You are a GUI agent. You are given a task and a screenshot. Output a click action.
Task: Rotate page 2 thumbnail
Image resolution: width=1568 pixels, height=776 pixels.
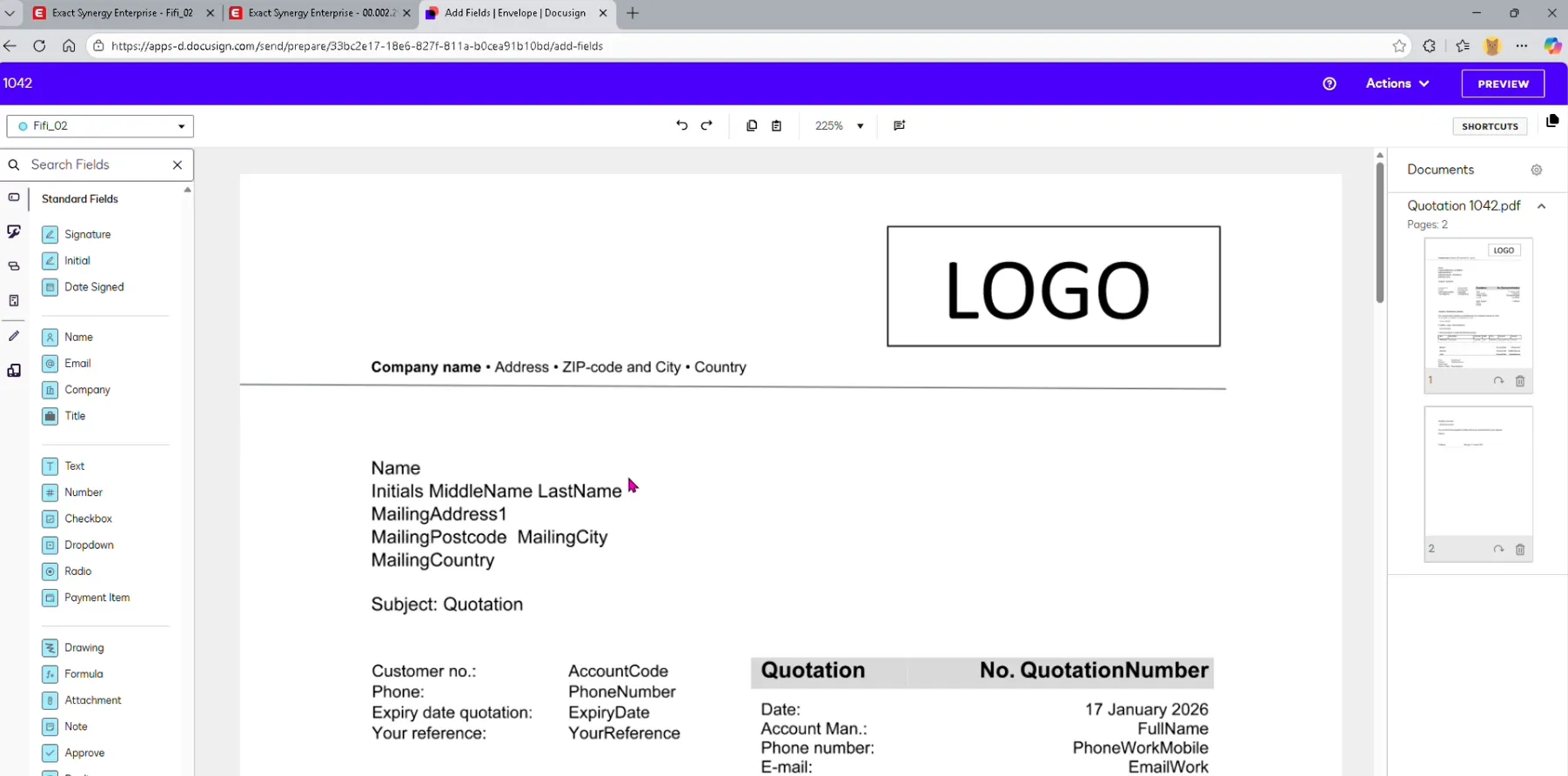(1498, 549)
